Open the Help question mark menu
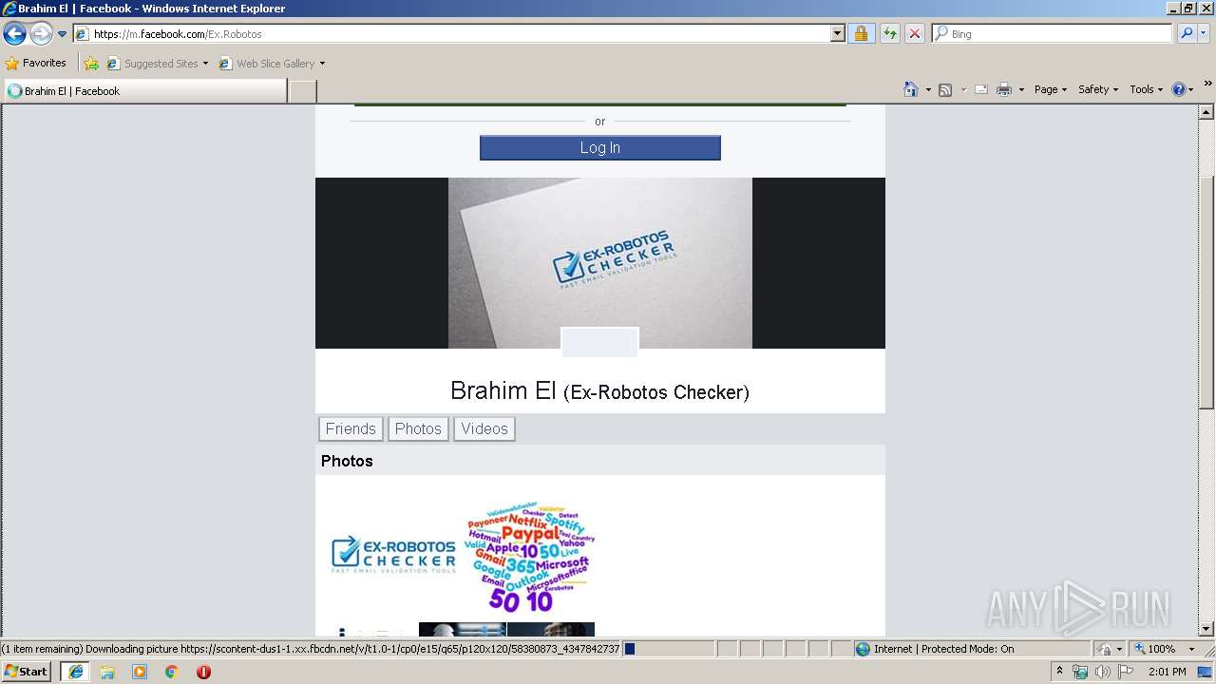1216x684 pixels. 1182,89
